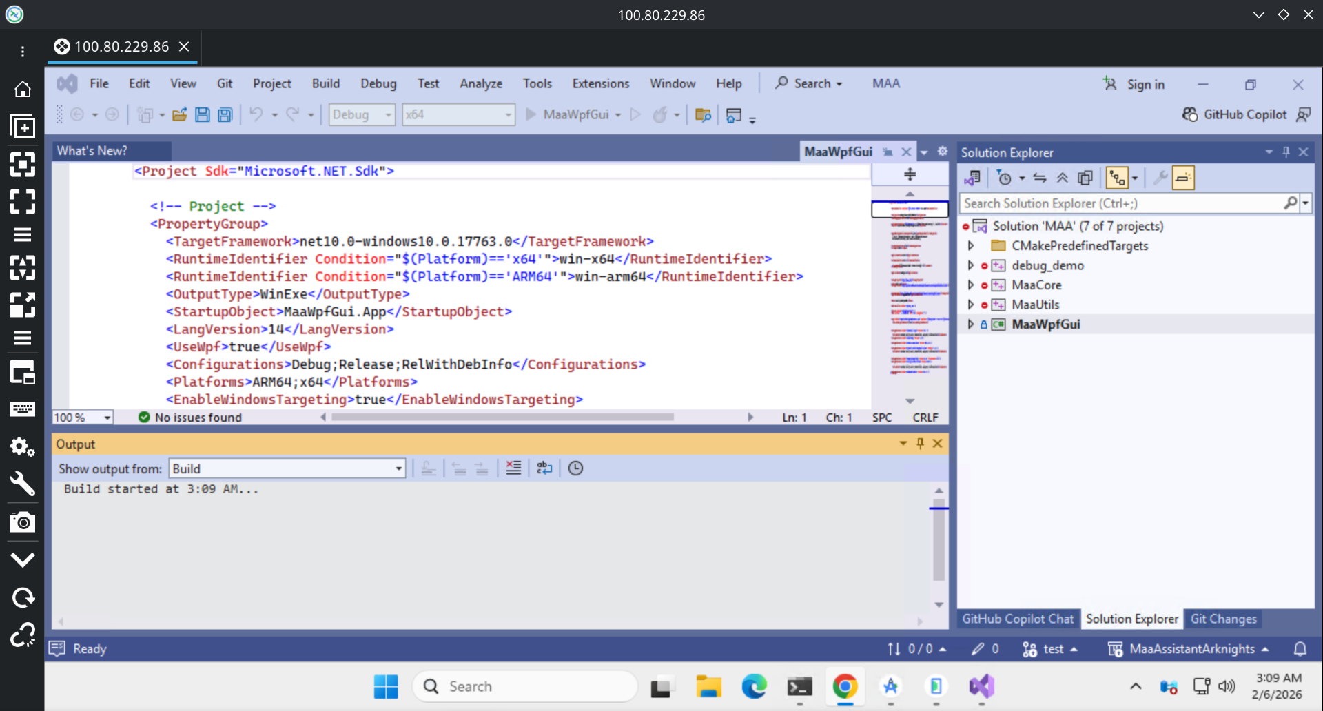Switch to the Git Changes tab

click(x=1223, y=619)
